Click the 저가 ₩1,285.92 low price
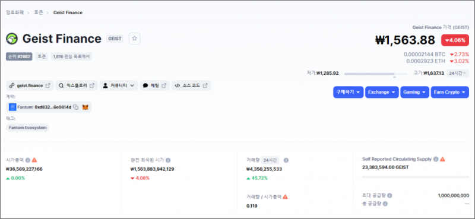475x219 pixels. click(322, 74)
